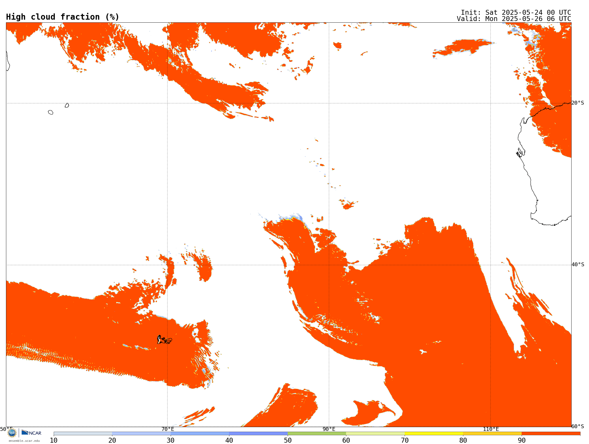Click the Réunion island outline southwest of Mauritius
Screen dimensions: 589x444
tap(50, 112)
